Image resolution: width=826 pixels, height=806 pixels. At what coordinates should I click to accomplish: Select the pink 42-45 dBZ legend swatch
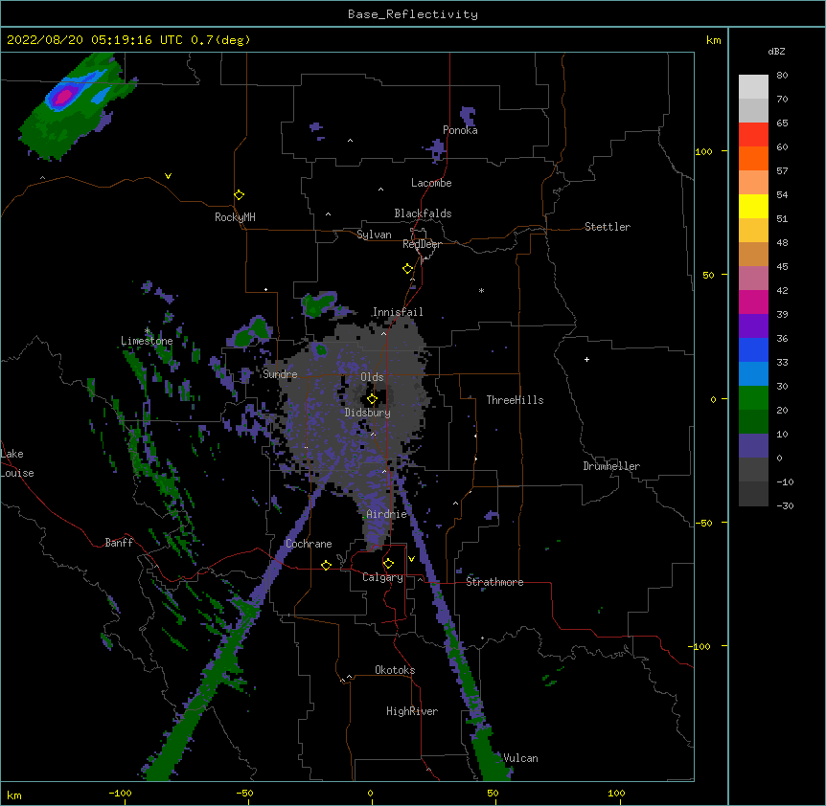[753, 279]
